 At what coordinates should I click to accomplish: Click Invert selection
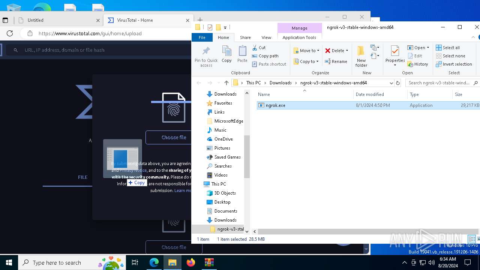coord(454,64)
